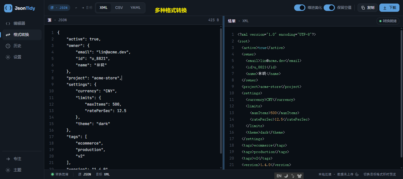Open the 格式转换 sidebar page
Image resolution: width=403 pixels, height=179 pixels.
coord(22,35)
